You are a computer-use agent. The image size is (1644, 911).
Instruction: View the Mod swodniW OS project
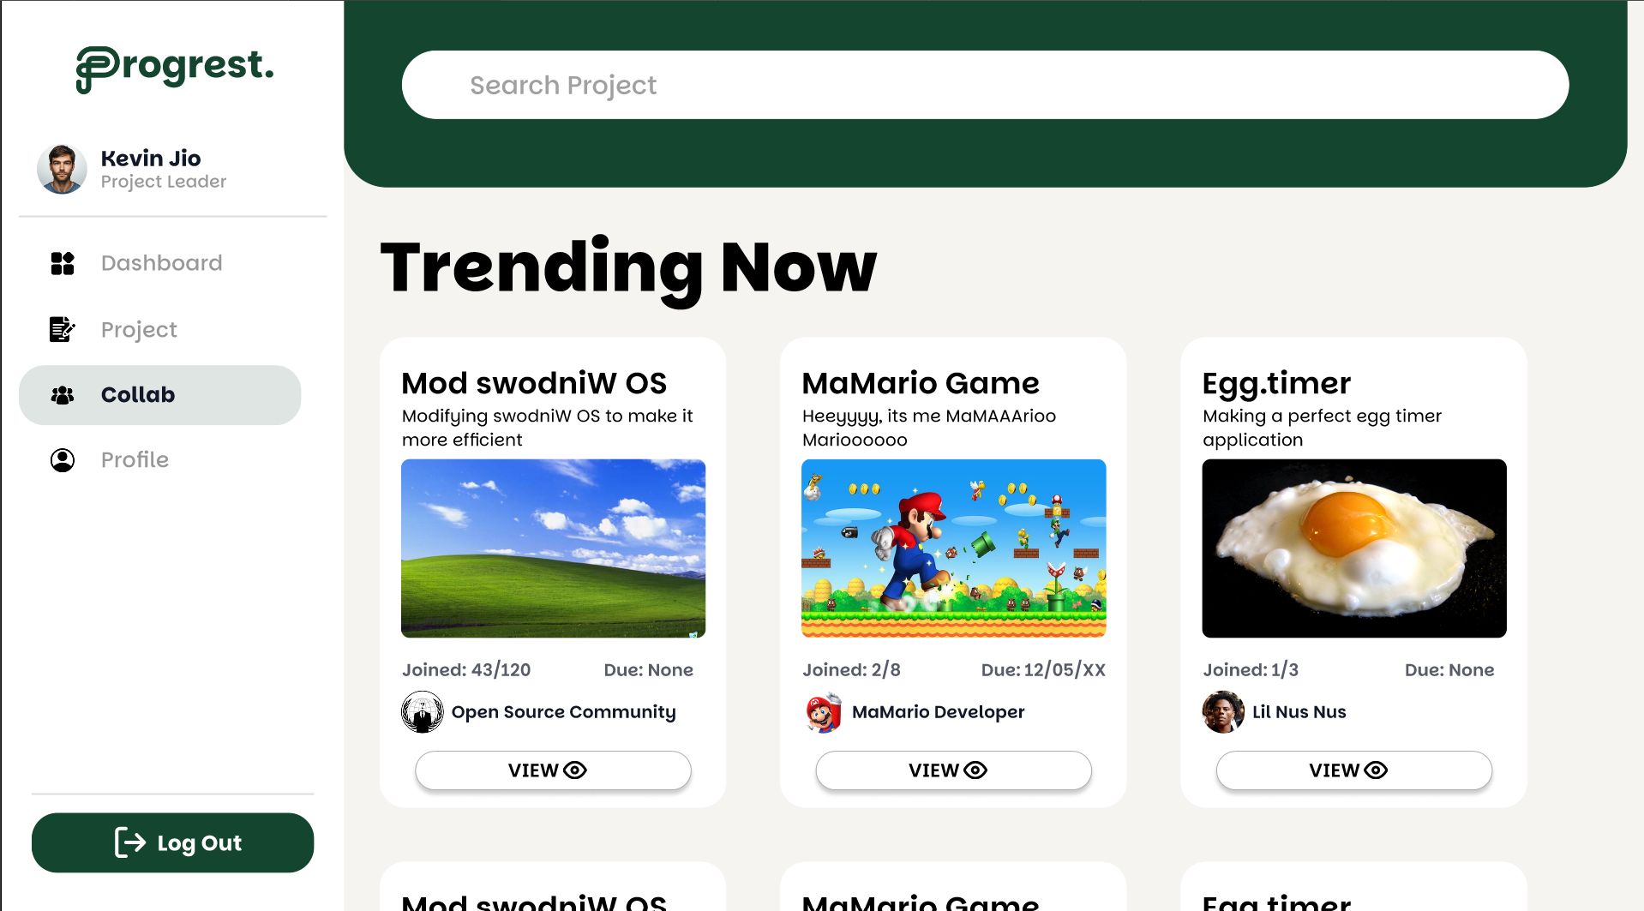(553, 770)
